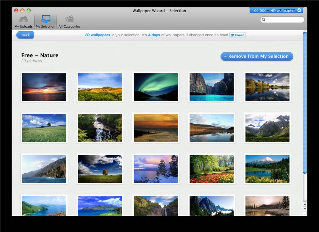Select the blue sky island lake thumbnail

pos(100,205)
